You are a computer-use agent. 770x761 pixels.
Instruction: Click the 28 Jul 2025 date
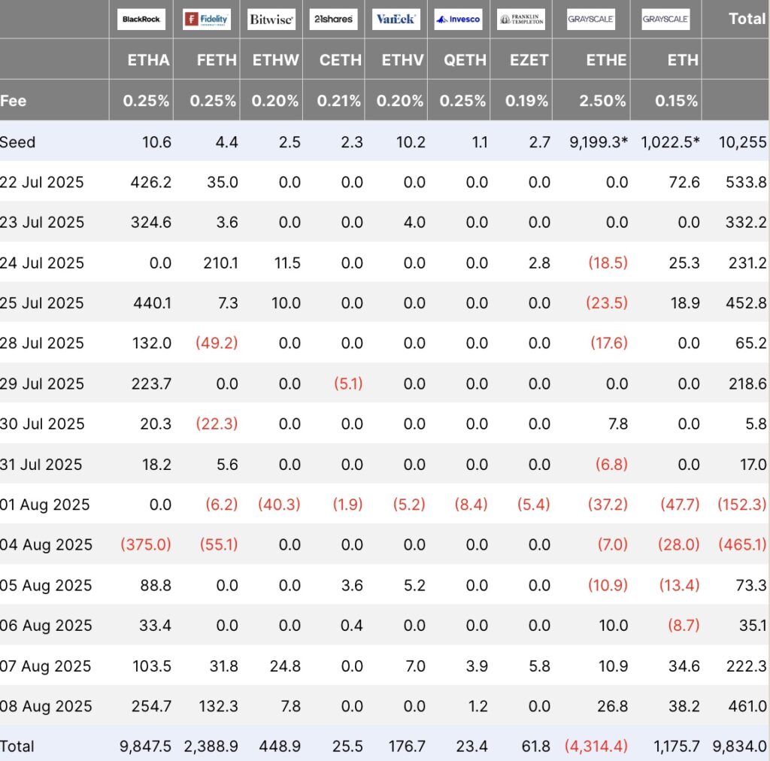point(42,343)
